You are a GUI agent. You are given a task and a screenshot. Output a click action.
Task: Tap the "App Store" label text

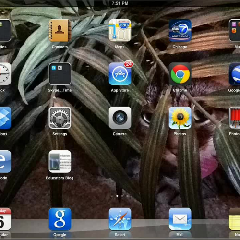pyautogui.click(x=120, y=90)
